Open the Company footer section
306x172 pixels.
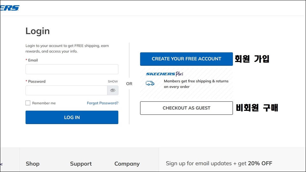coord(127,164)
